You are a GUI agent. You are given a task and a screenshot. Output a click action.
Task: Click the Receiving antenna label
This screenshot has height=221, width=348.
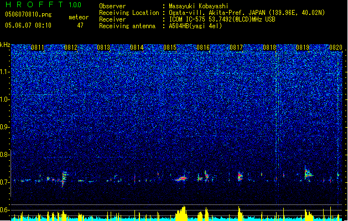click(x=127, y=26)
